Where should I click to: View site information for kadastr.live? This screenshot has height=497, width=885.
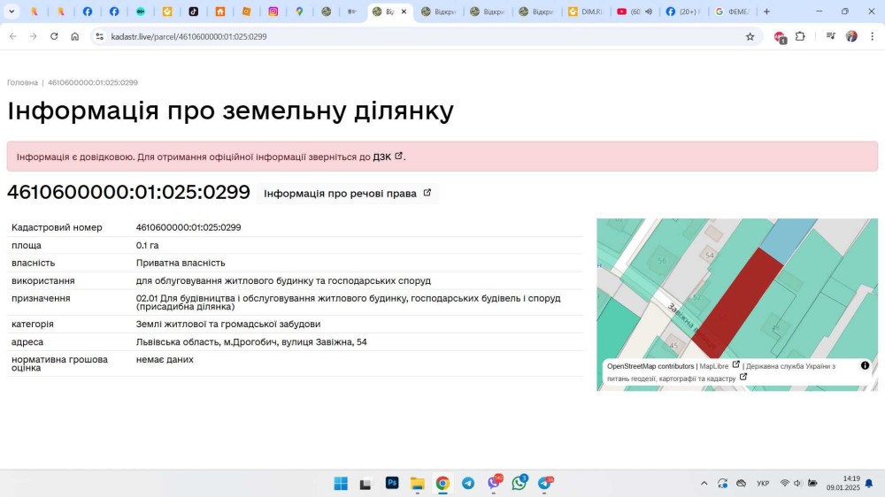click(x=99, y=36)
